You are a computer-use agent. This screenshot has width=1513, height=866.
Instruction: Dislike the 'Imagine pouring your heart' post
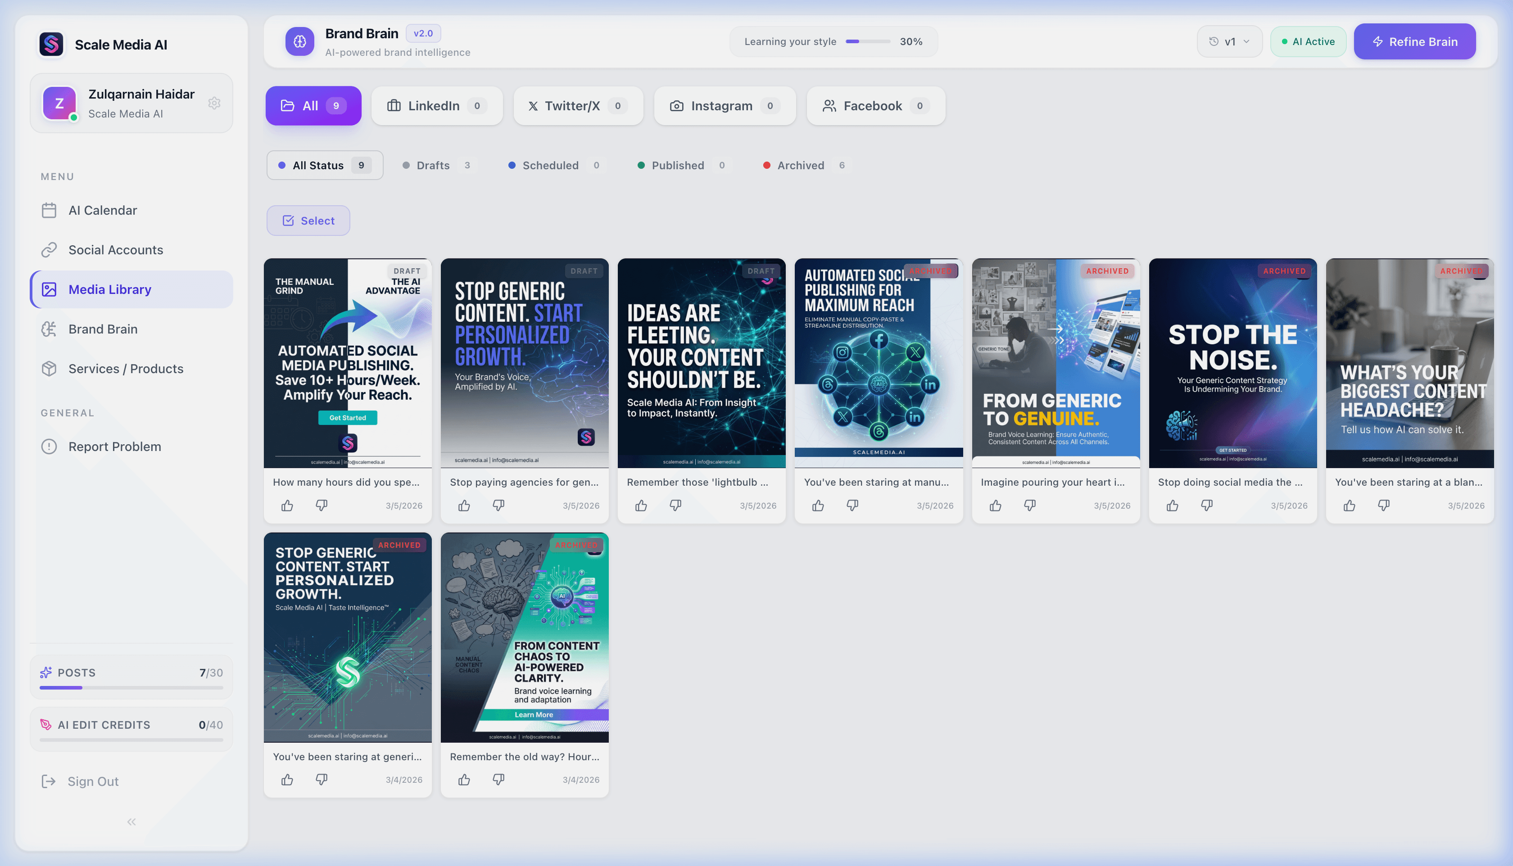[x=1030, y=505]
